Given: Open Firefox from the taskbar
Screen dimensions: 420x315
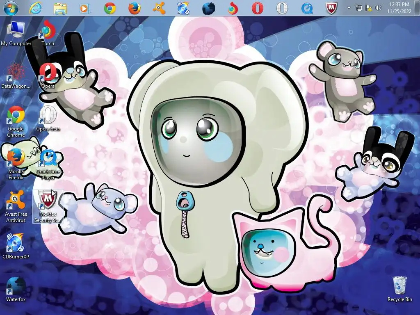Looking at the screenshot, I should (135, 8).
